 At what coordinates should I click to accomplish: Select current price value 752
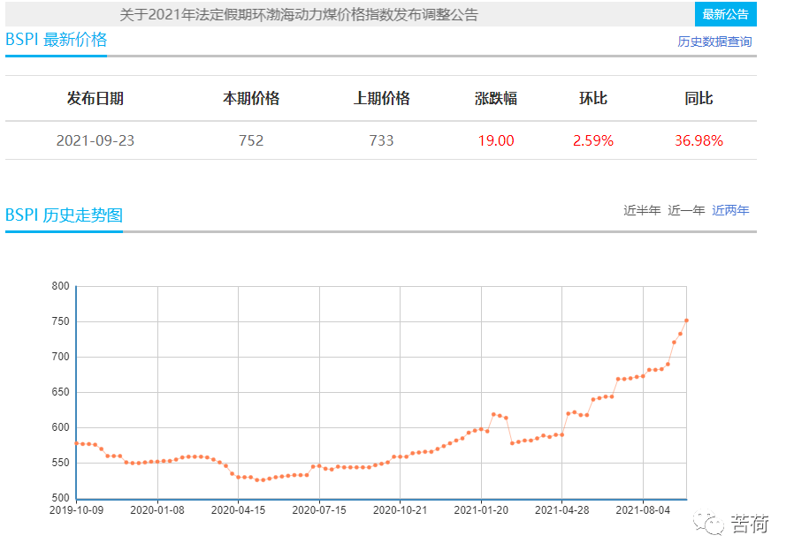(251, 140)
